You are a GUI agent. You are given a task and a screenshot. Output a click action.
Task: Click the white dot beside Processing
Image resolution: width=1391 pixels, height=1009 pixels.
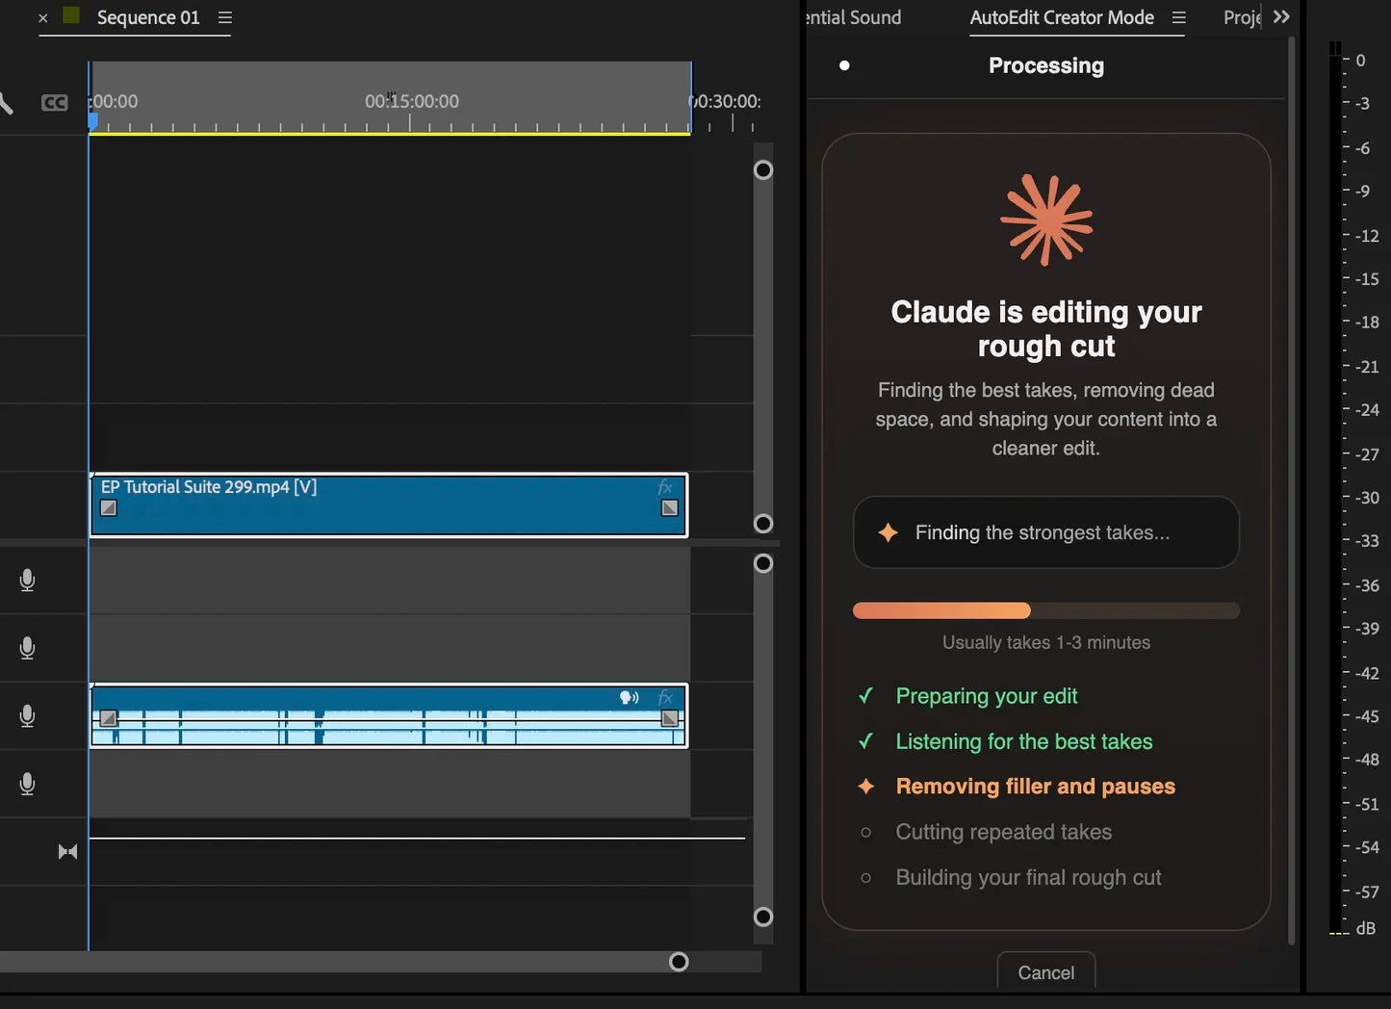[844, 65]
